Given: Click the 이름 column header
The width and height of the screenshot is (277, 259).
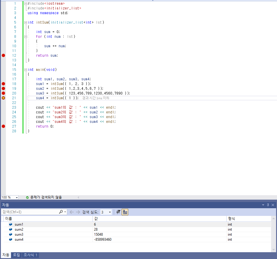Looking at the screenshot, I should tap(48, 219).
